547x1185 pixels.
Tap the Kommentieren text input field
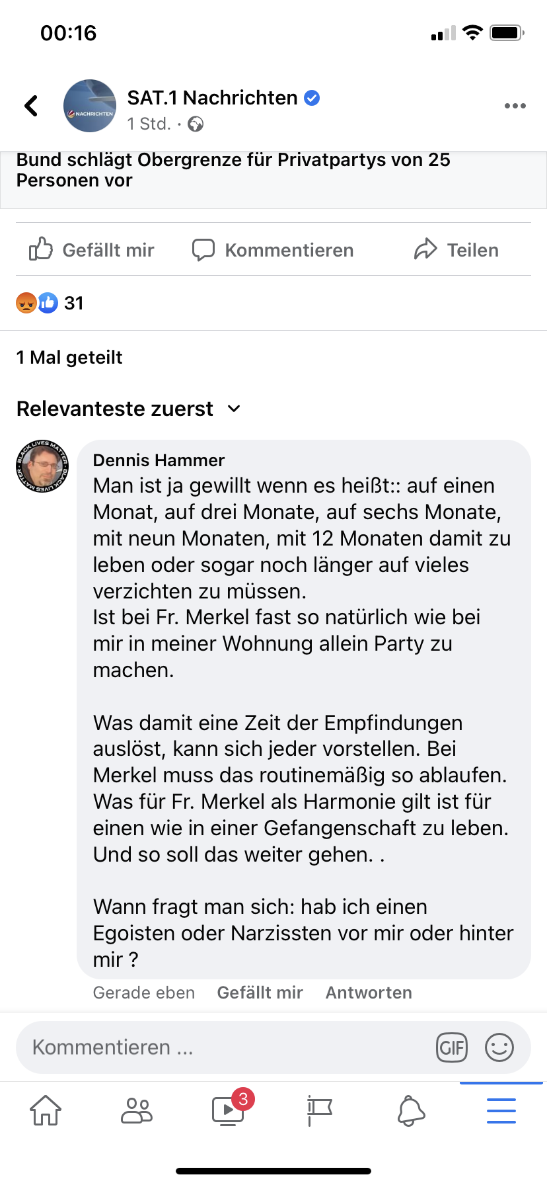click(225, 1047)
